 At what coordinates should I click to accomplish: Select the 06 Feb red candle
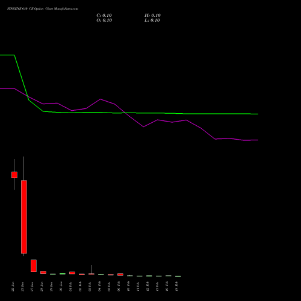coord(120,275)
